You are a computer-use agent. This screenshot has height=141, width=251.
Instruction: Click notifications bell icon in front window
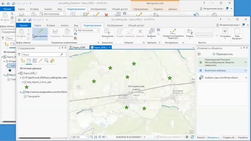pos(243,25)
